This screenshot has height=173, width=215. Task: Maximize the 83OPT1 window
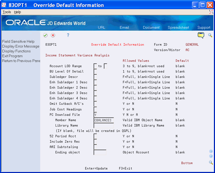tap(203, 5)
